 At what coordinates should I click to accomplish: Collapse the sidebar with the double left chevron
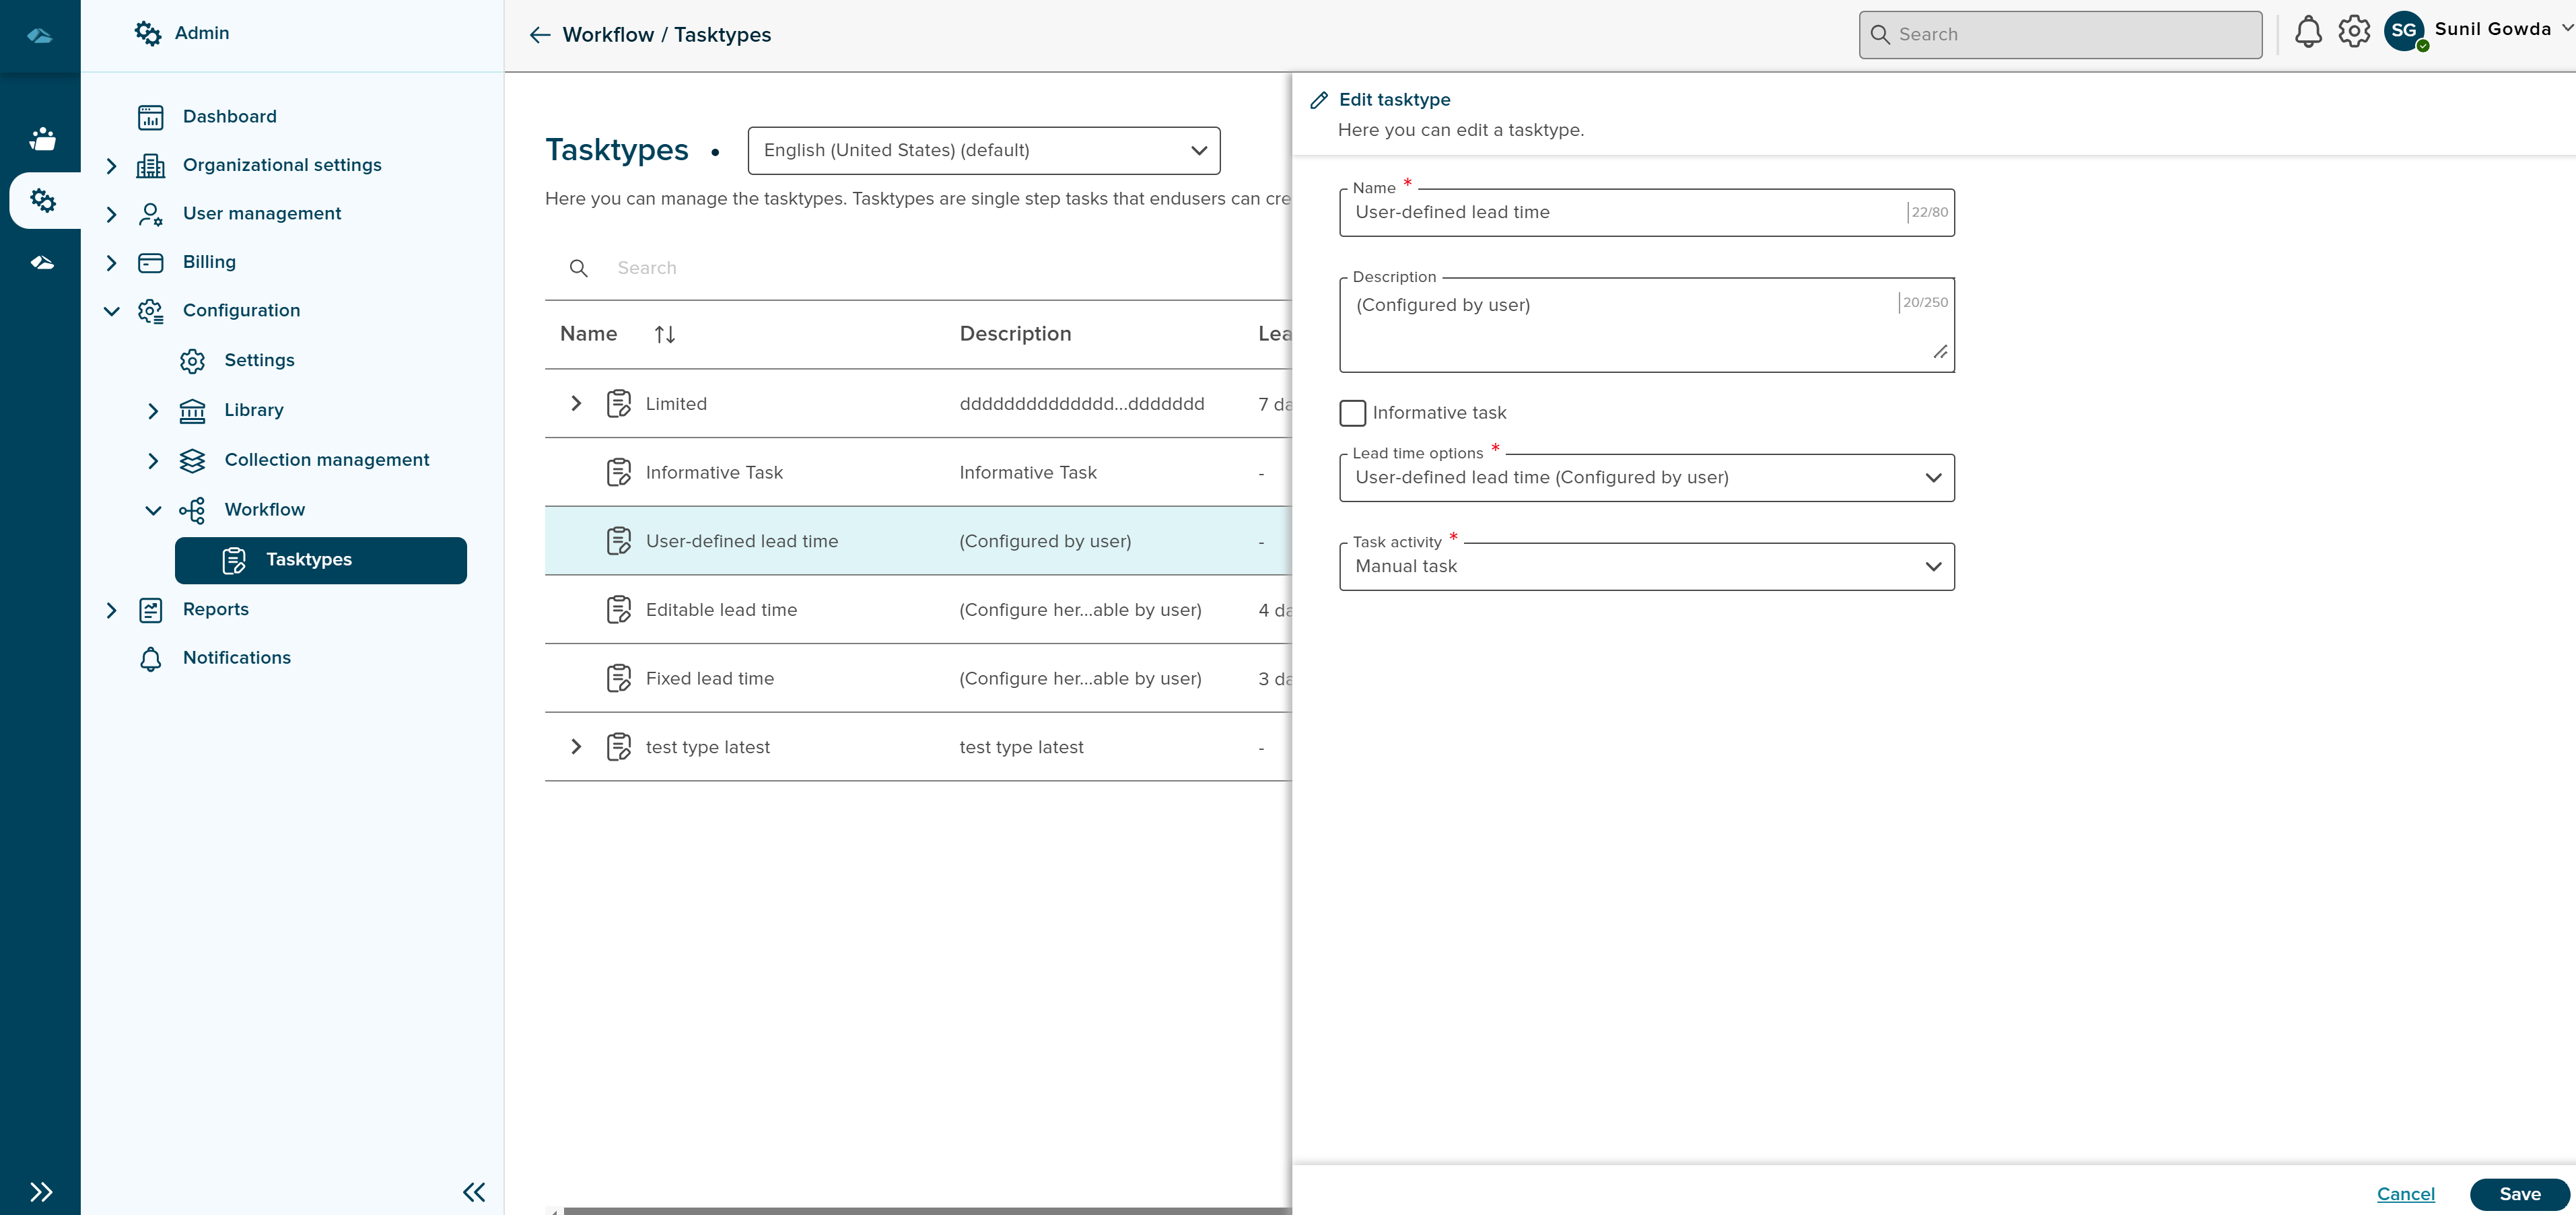click(x=474, y=1191)
